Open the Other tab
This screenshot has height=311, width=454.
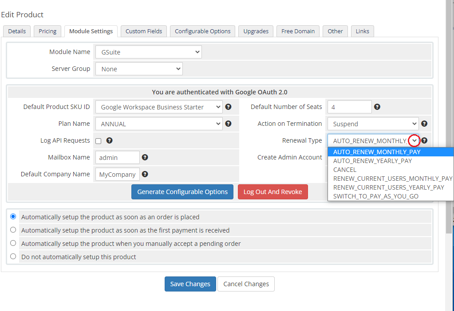pyautogui.click(x=336, y=31)
